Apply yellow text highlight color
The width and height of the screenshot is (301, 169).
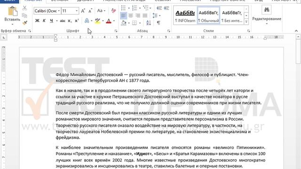tap(97, 21)
